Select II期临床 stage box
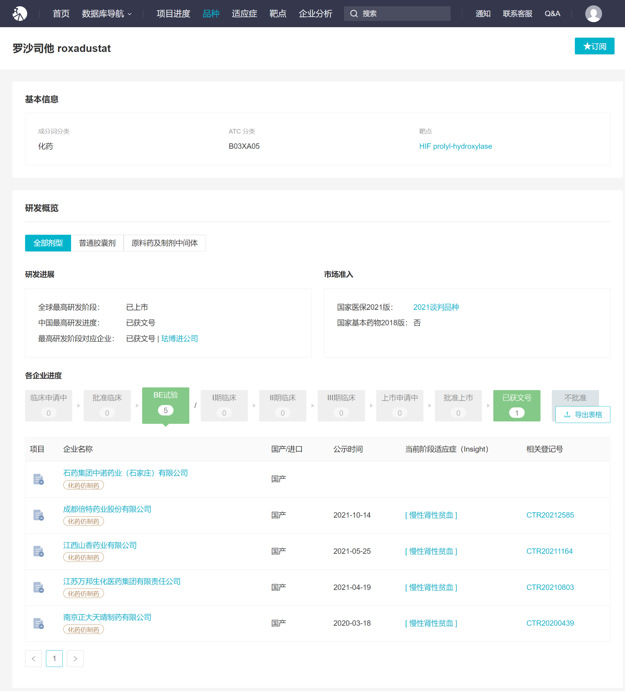The height and width of the screenshot is (691, 625). click(282, 406)
